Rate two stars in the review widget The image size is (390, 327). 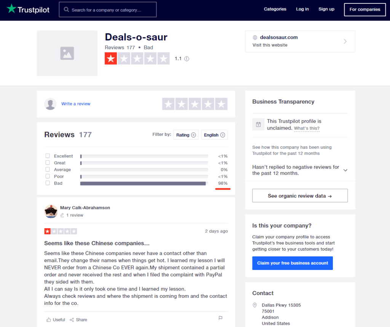pos(182,104)
